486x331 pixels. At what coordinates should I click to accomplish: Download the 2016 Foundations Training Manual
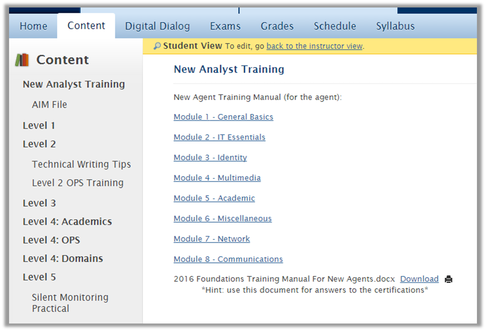(420, 279)
